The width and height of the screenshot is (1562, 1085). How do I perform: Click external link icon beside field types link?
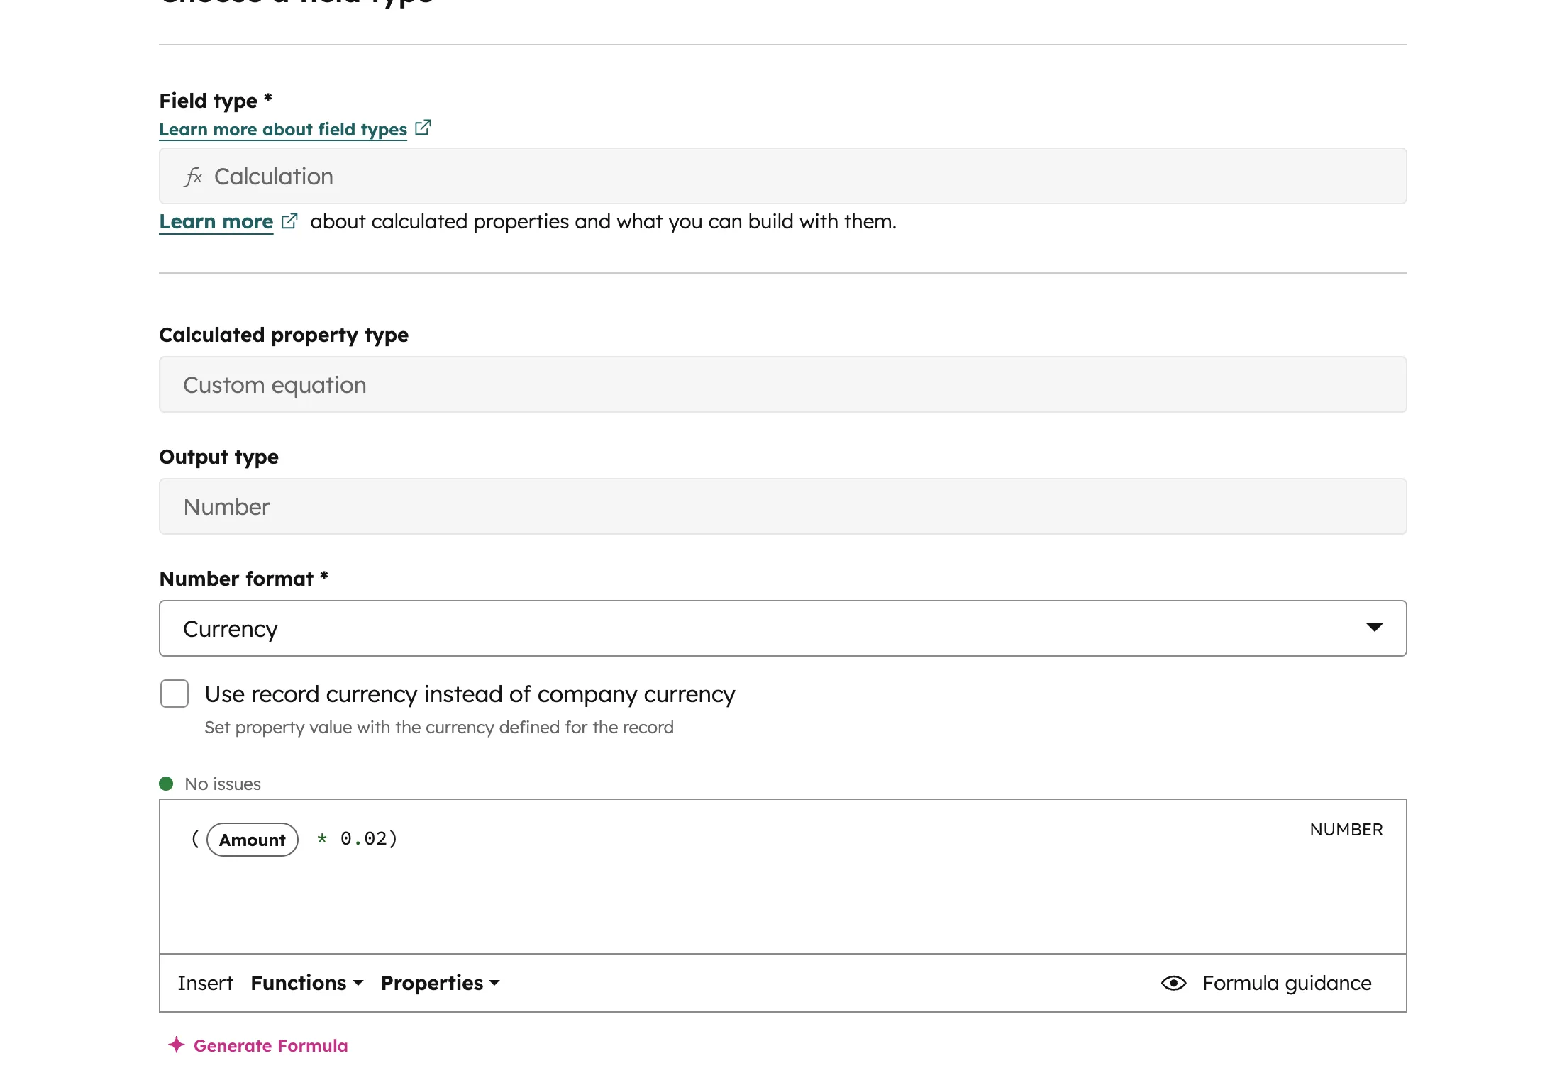pos(423,127)
